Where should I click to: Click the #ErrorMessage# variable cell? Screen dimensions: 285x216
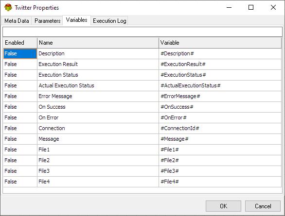click(220, 96)
